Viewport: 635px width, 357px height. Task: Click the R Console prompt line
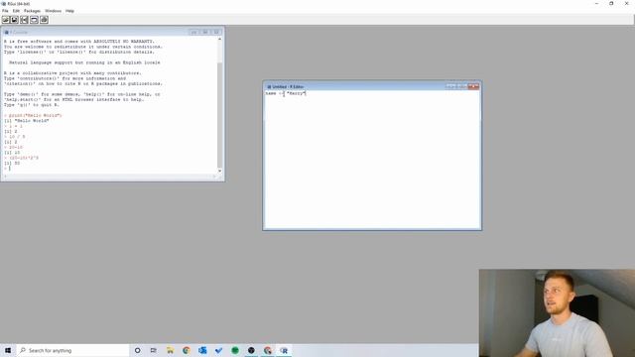pyautogui.click(x=8, y=168)
